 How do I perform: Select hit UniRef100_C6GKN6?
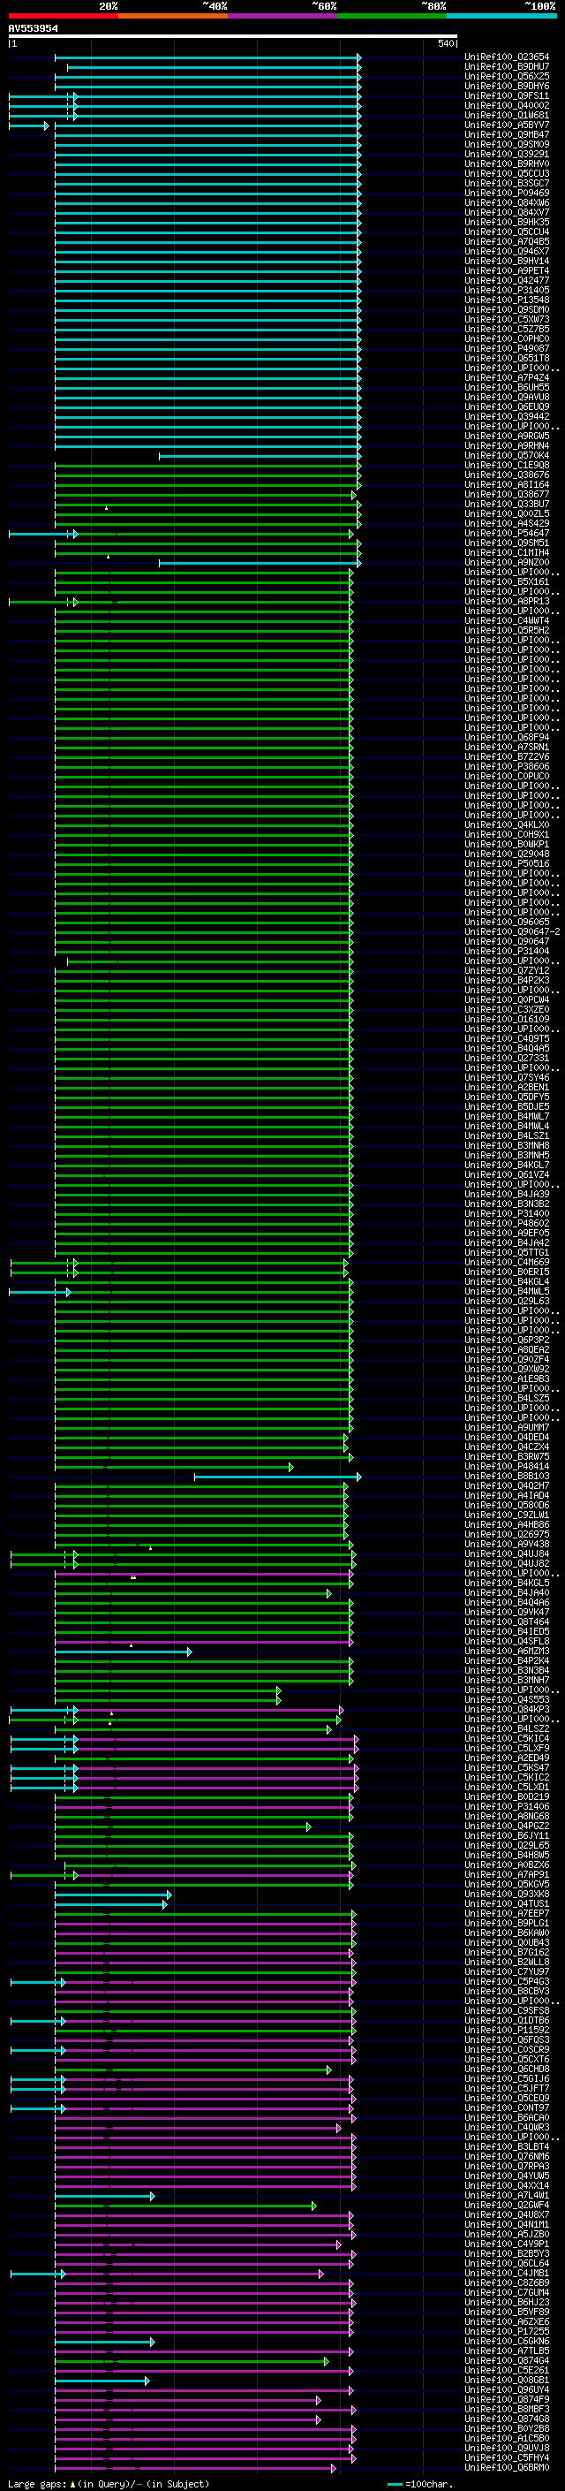(x=507, y=2340)
